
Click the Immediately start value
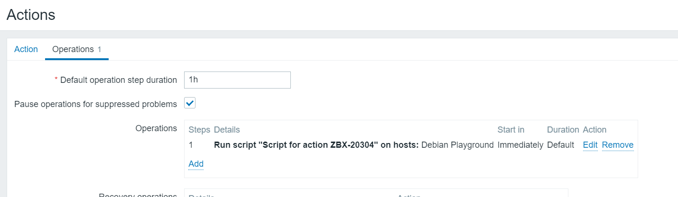520,145
